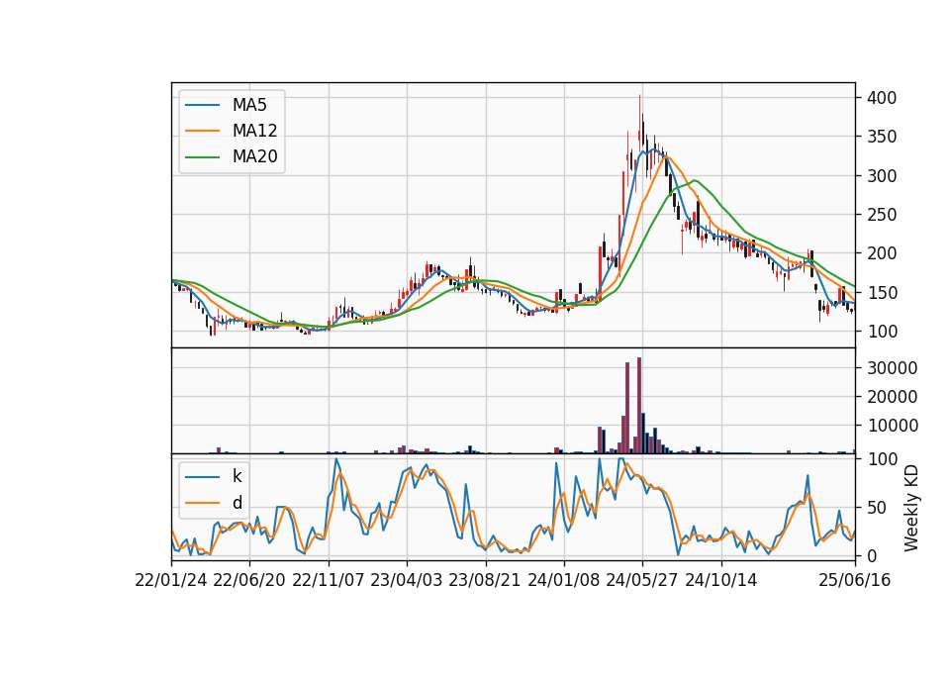The width and height of the screenshot is (950, 683).
Task: Click the 24/01/08 date axis label
Action: 563,580
